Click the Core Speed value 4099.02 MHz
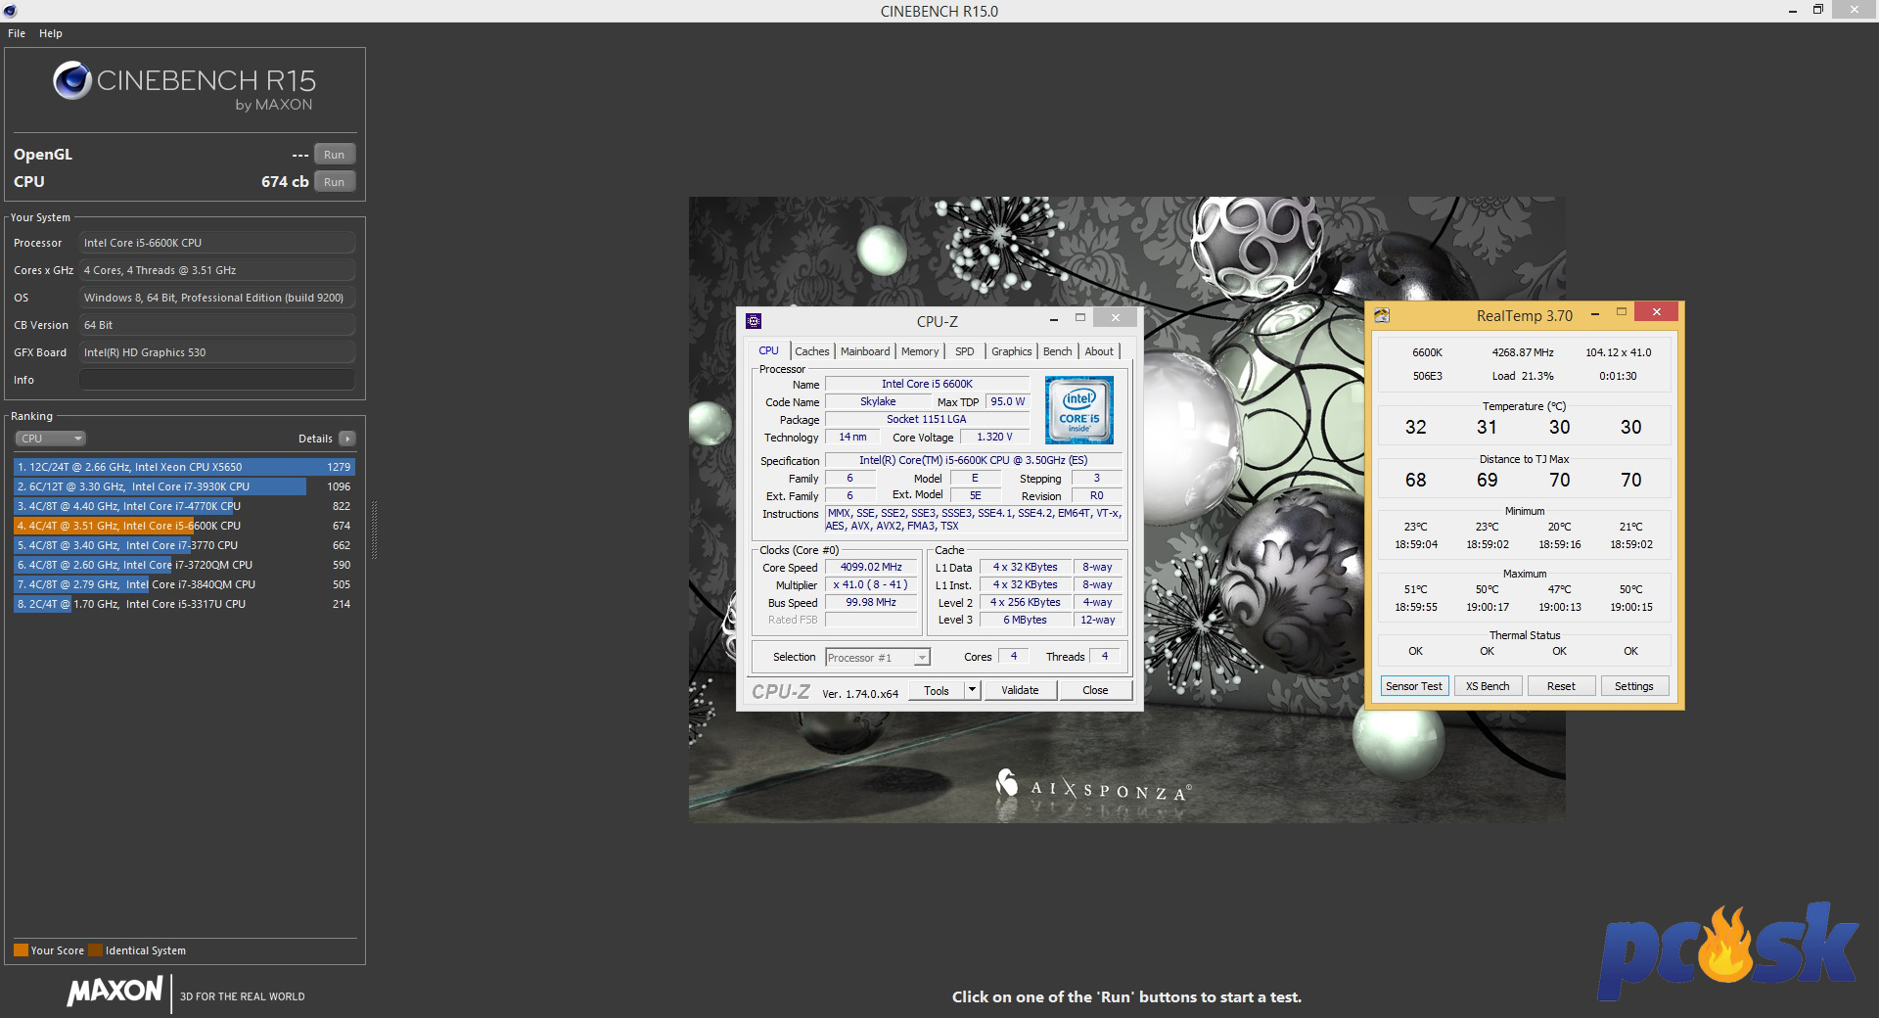This screenshot has width=1879, height=1018. pos(871,567)
